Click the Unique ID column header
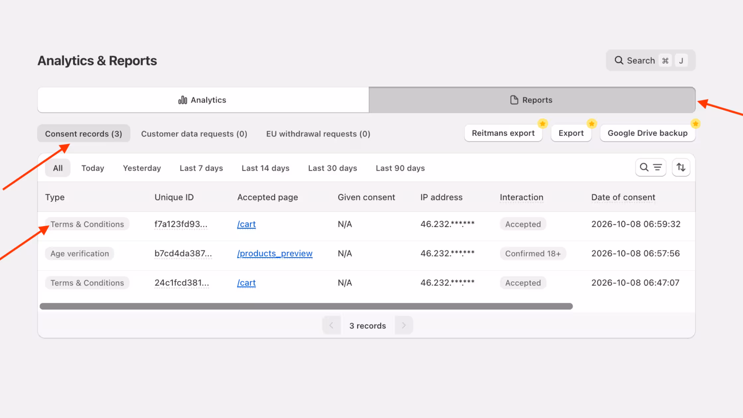 174,197
